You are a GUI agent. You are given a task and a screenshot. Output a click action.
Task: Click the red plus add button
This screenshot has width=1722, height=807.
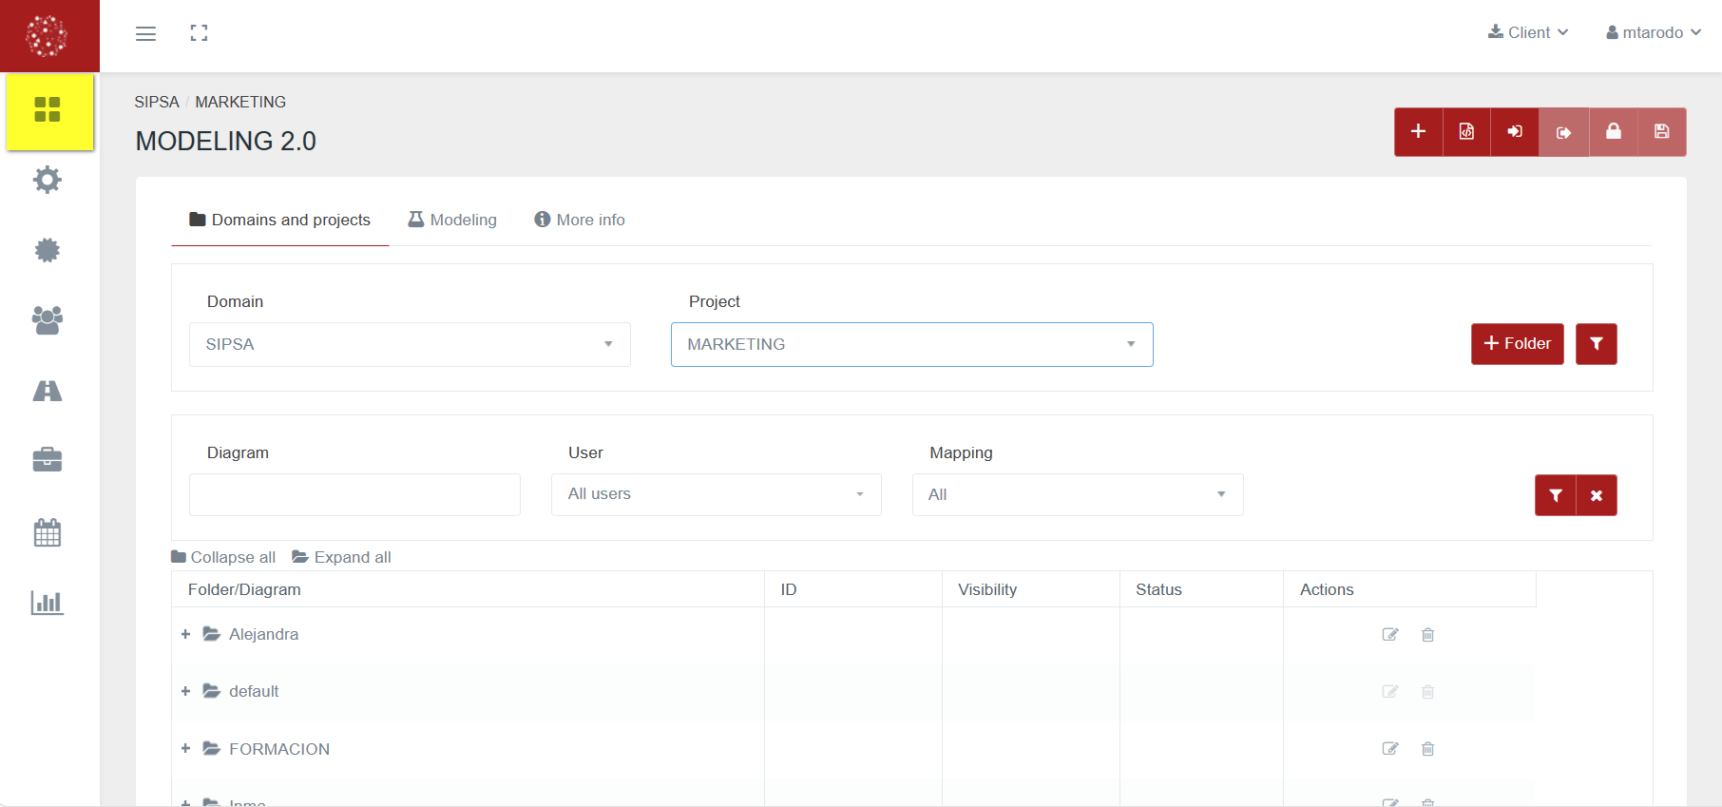pos(1418,132)
